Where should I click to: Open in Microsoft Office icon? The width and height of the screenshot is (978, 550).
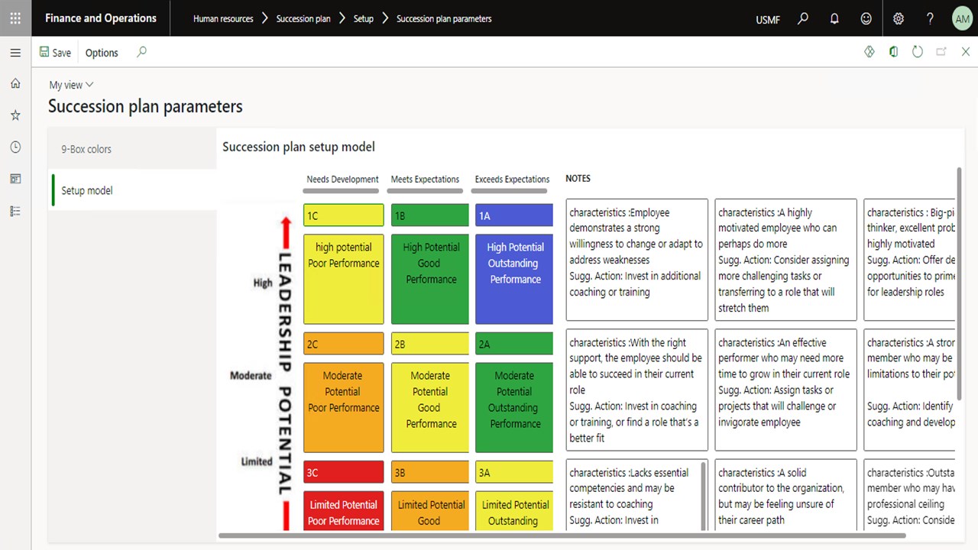893,52
